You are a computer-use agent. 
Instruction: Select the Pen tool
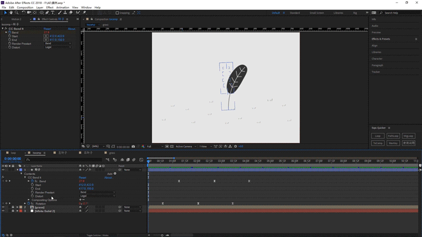point(47,13)
